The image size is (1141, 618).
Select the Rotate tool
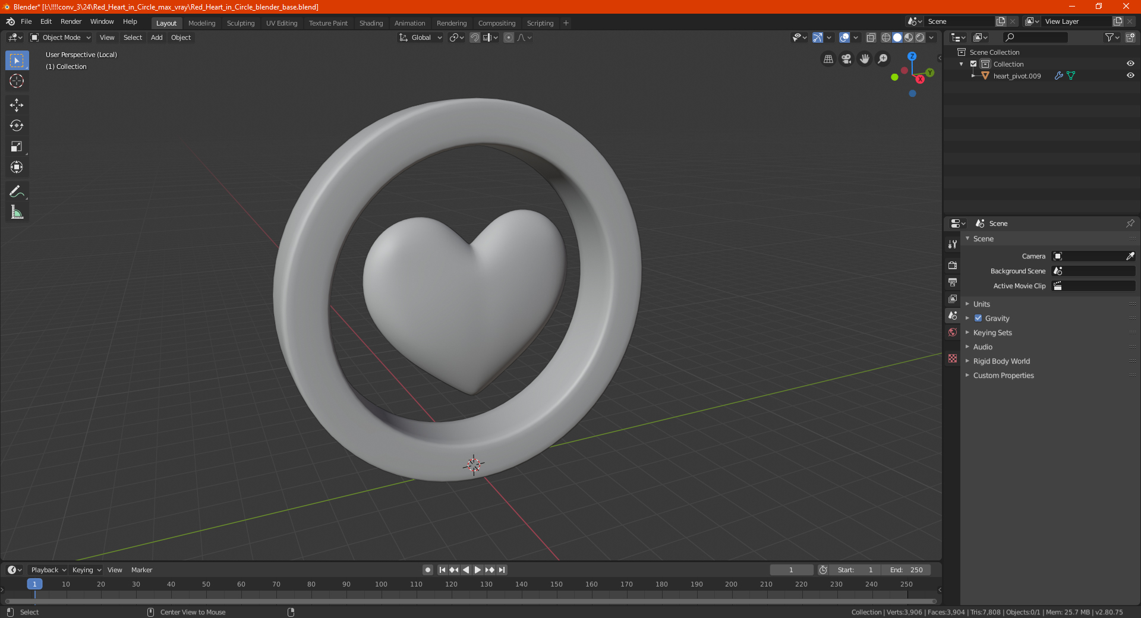(17, 126)
